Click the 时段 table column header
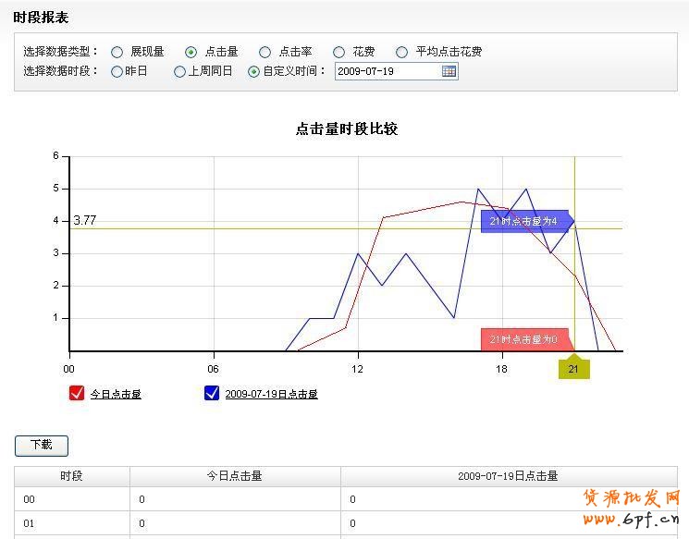 (x=71, y=476)
